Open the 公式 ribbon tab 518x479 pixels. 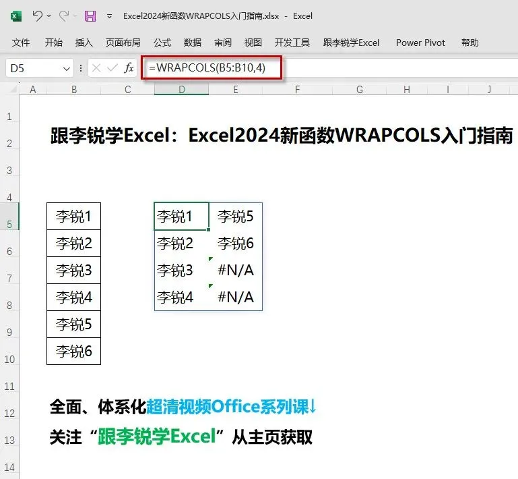point(162,43)
